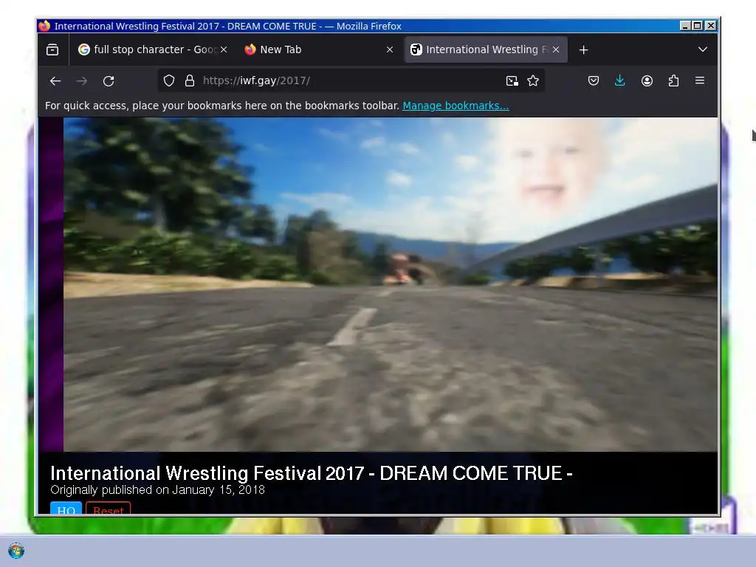The height and width of the screenshot is (567, 756).
Task: Click the forward navigation arrow
Action: [82, 81]
